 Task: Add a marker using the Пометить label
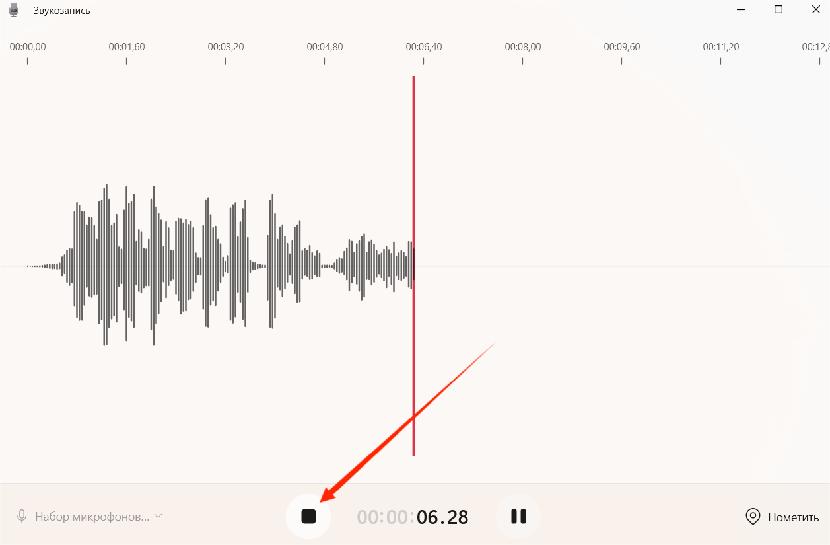[x=793, y=517]
